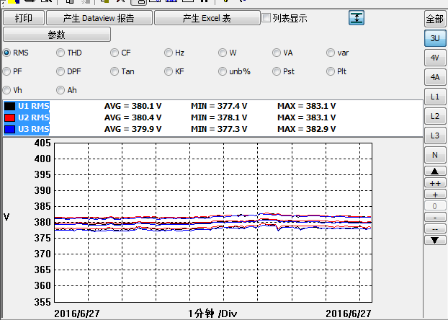Click the double minus (--) zoom button

(x=434, y=228)
